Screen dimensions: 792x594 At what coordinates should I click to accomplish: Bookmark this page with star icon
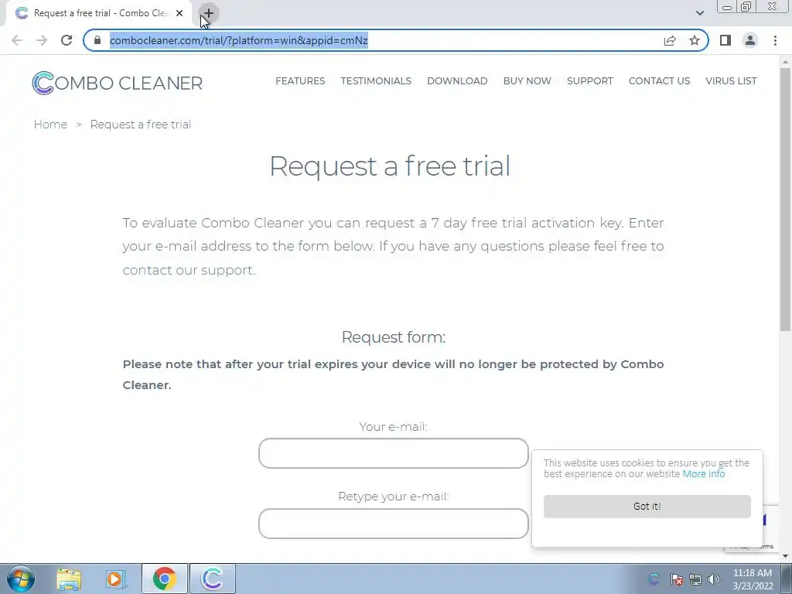pyautogui.click(x=695, y=40)
